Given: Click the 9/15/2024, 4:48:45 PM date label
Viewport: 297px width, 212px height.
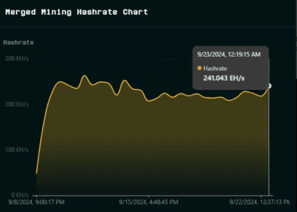Looking at the screenshot, I should (x=149, y=202).
